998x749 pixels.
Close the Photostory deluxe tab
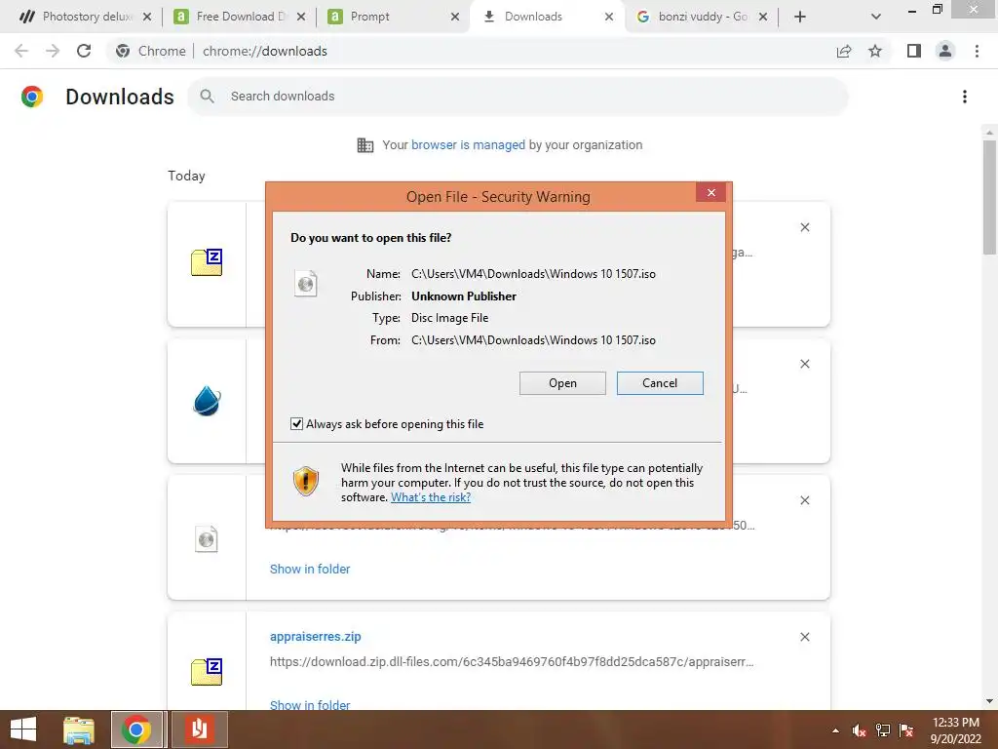[x=147, y=17]
